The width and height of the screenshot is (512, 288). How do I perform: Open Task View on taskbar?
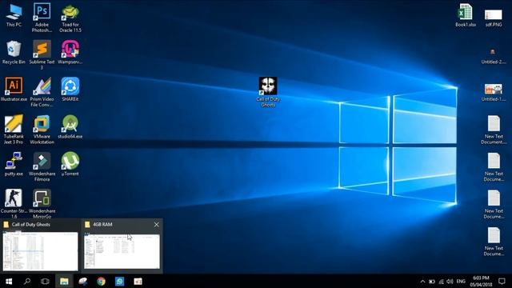coord(45,281)
